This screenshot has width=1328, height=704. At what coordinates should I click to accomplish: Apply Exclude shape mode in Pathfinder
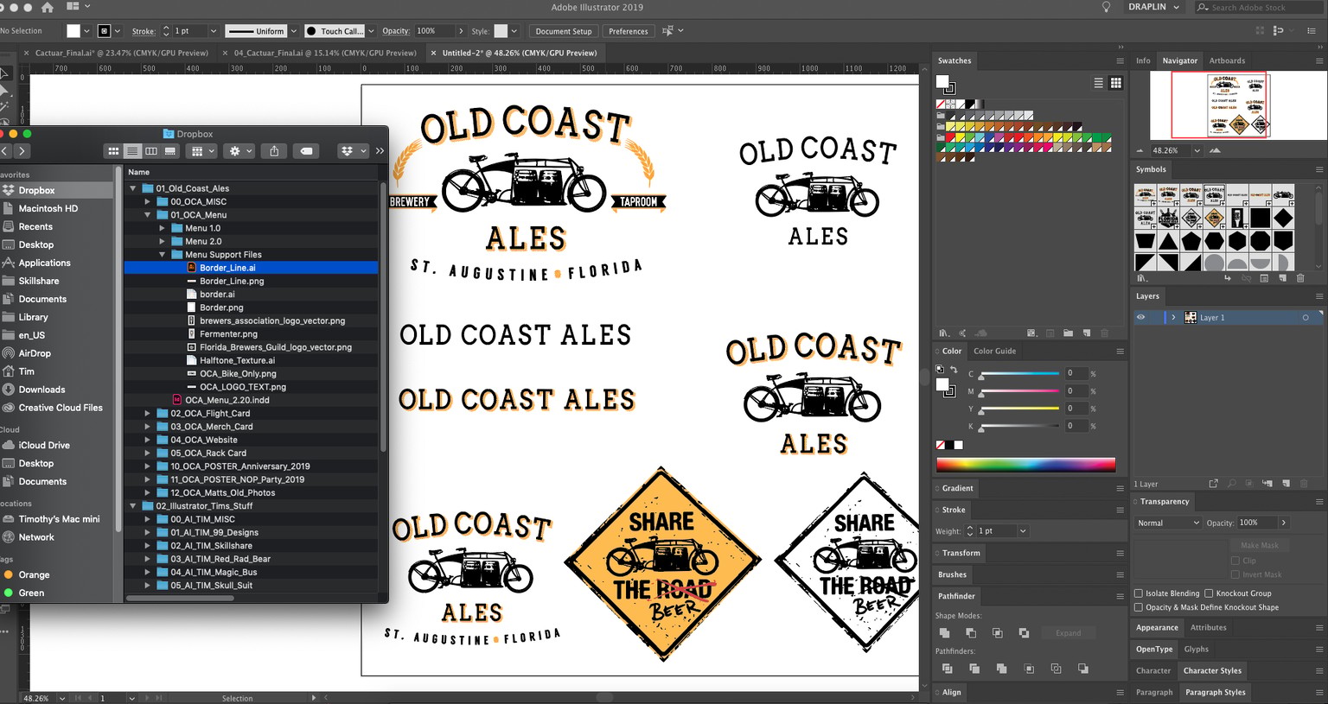point(1025,633)
